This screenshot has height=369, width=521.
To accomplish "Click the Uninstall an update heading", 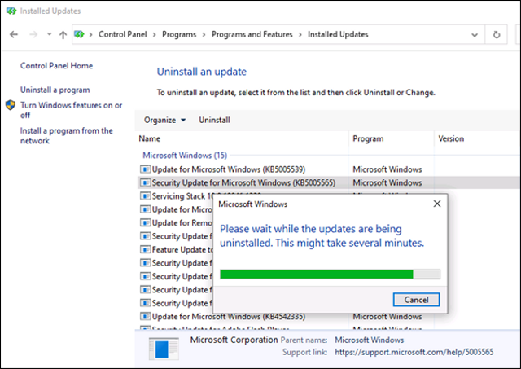I will pyautogui.click(x=202, y=72).
